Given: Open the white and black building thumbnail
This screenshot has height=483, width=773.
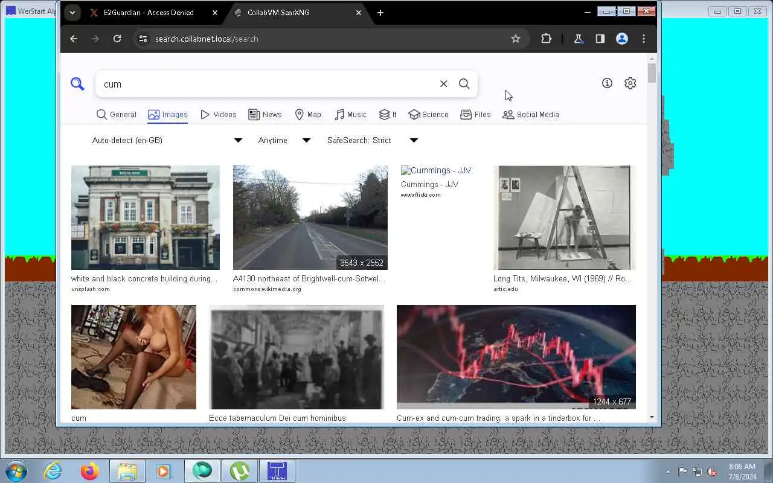Looking at the screenshot, I should (x=146, y=217).
